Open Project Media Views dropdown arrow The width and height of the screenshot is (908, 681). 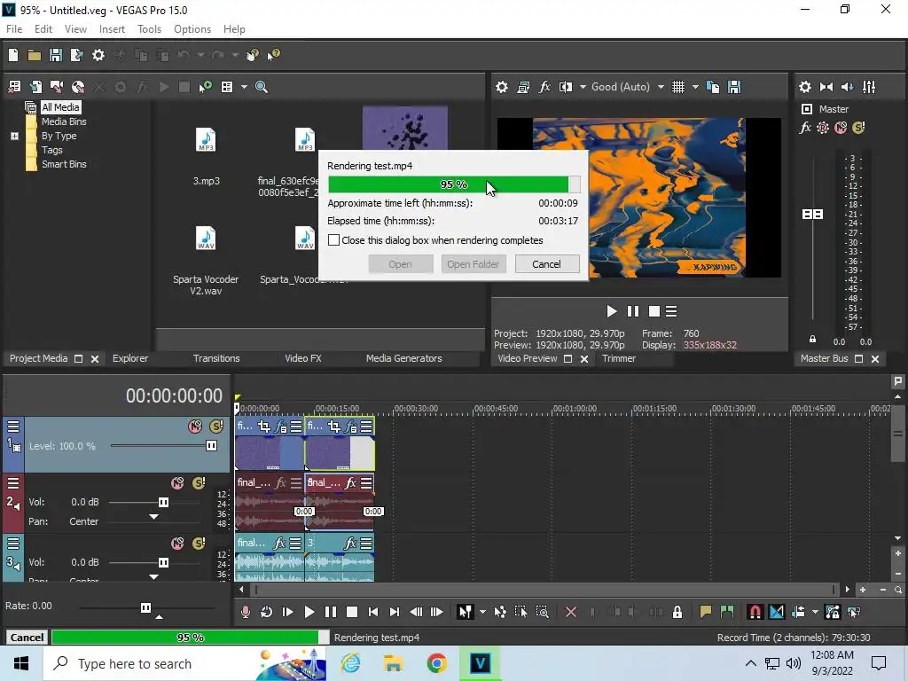coord(244,87)
